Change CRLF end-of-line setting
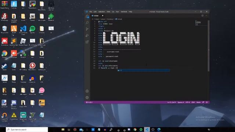Image resolution: width=235 pixels, height=132 pixels. (x=193, y=102)
